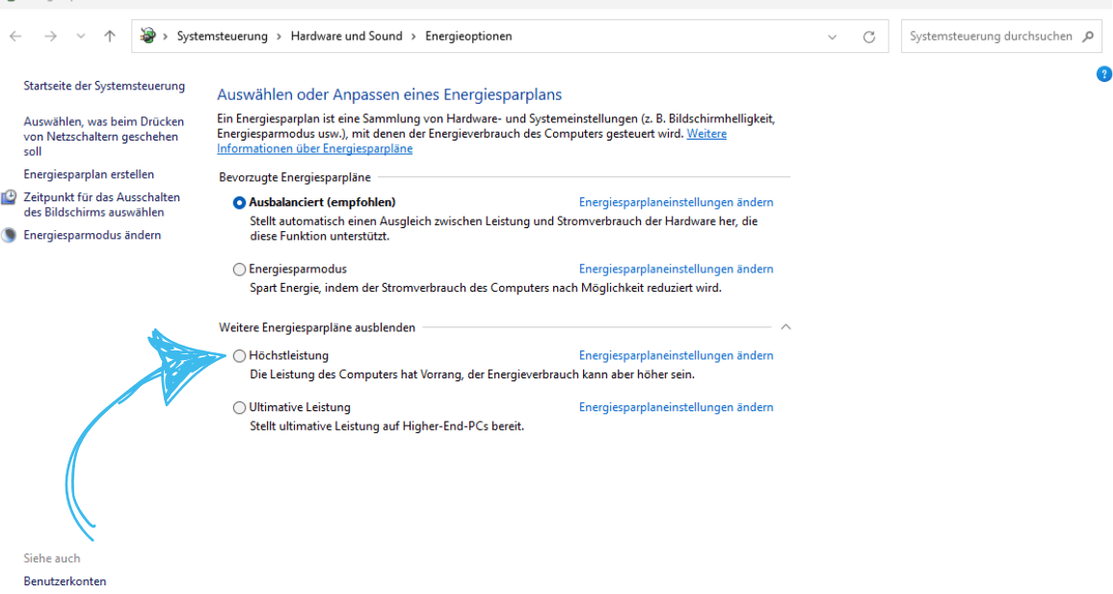Screen dimensions: 1113x594
Task: Change plan settings for Ausbalanciert
Action: click(x=676, y=203)
